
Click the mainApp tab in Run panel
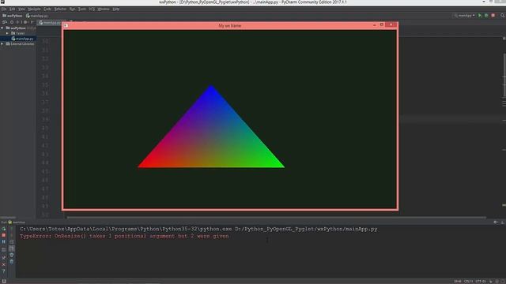click(17, 222)
